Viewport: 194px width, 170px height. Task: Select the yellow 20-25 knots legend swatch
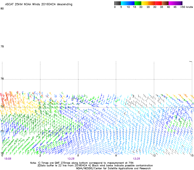[x=145, y=3]
